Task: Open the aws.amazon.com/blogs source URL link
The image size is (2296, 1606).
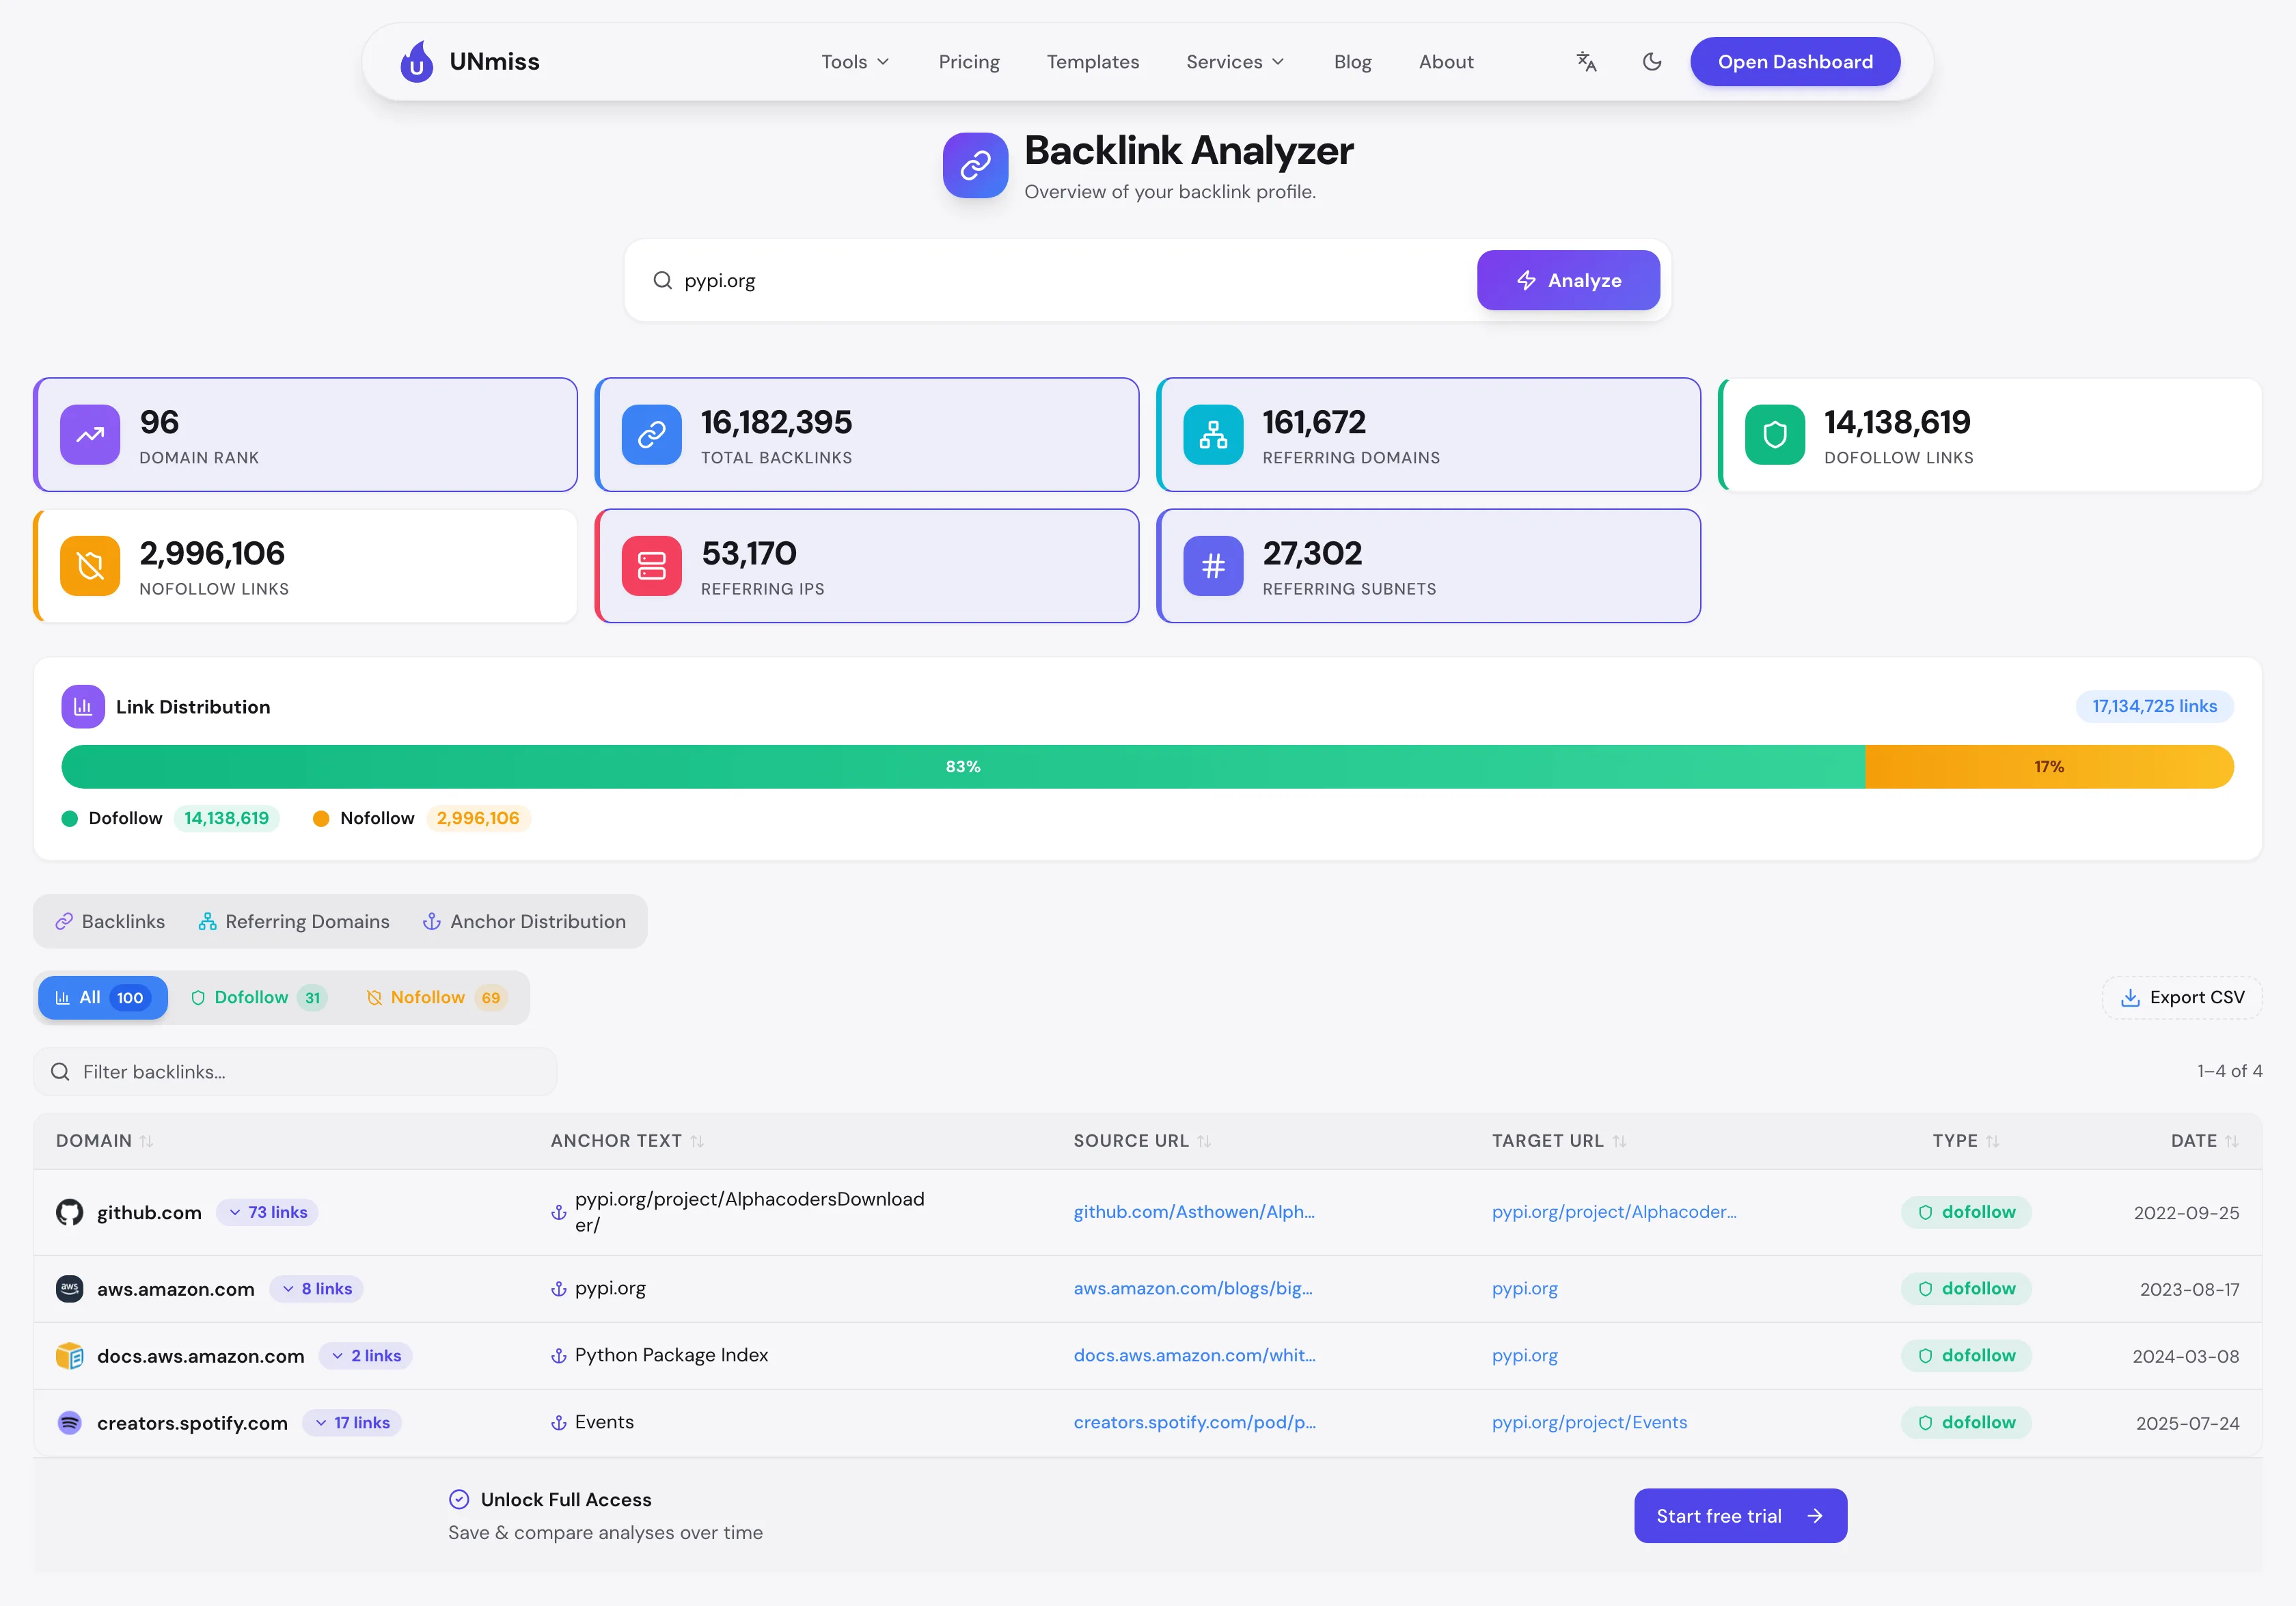Action: [1193, 1289]
